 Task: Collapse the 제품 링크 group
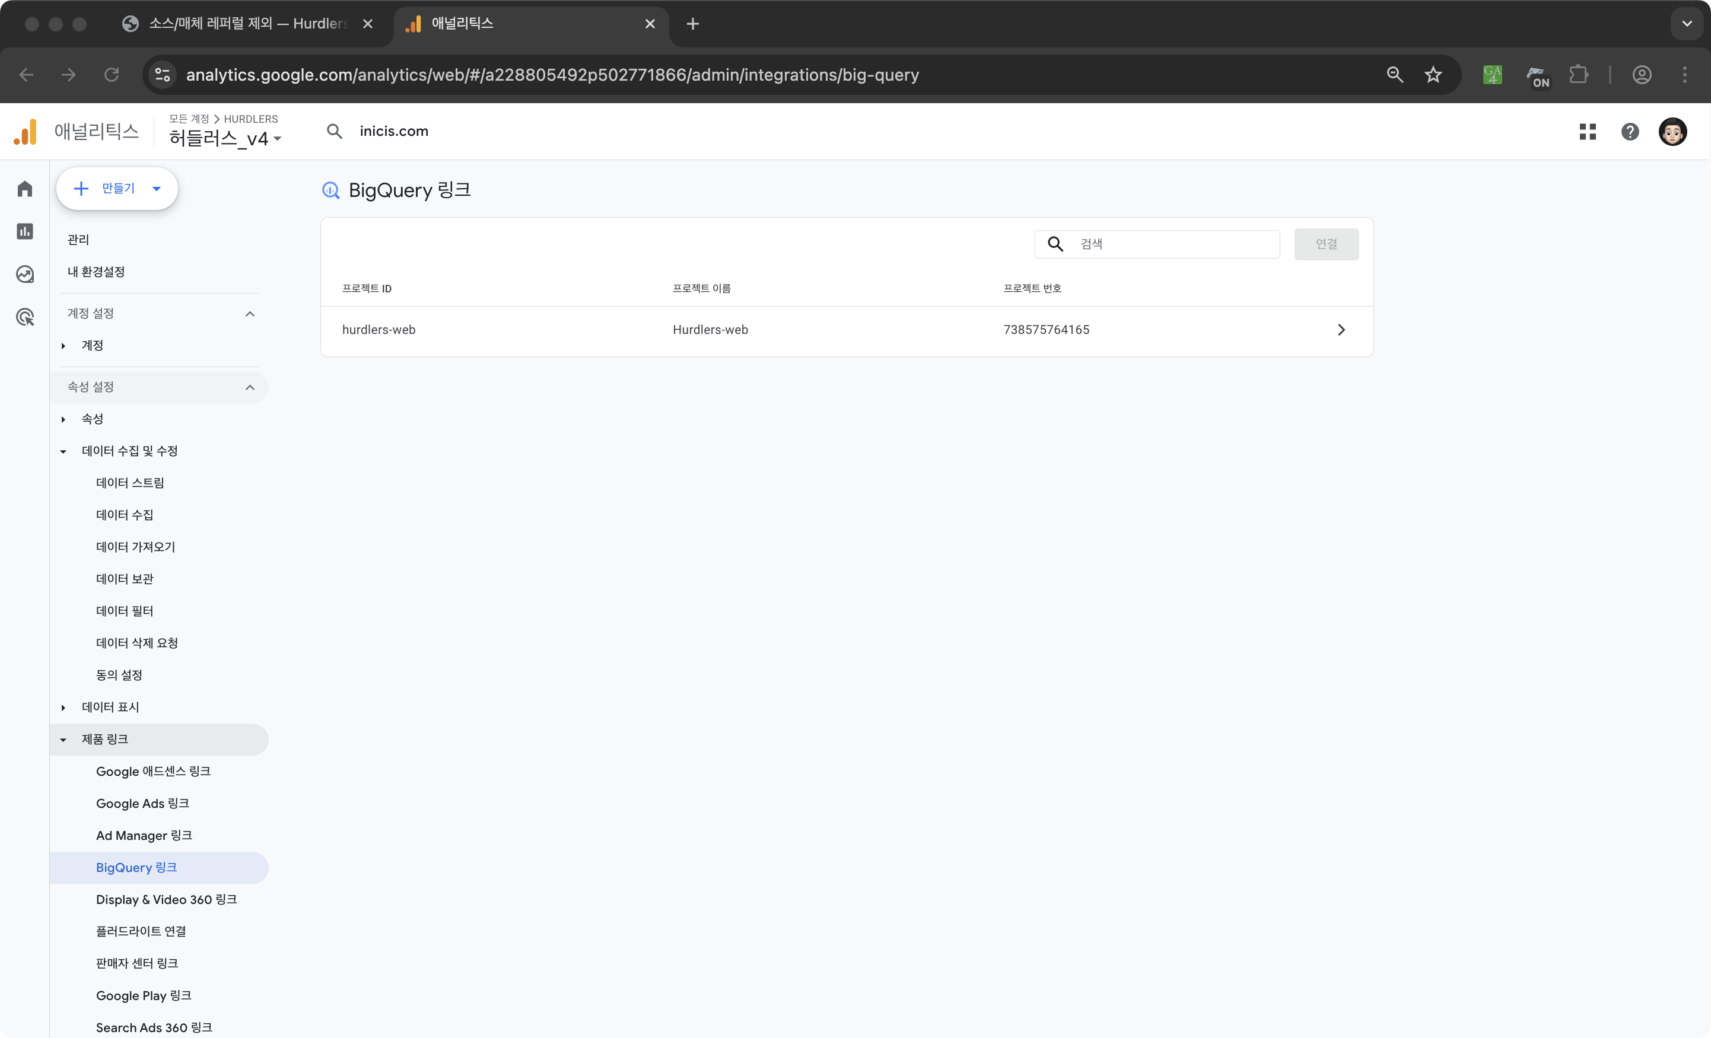pos(63,740)
